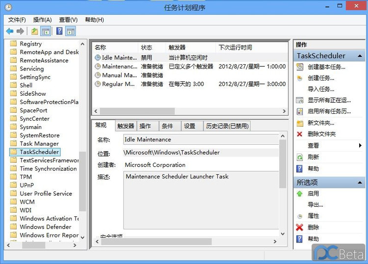The width and height of the screenshot is (368, 264).
Task: Toggle the action pane toolbar icon
Action: click(71, 31)
